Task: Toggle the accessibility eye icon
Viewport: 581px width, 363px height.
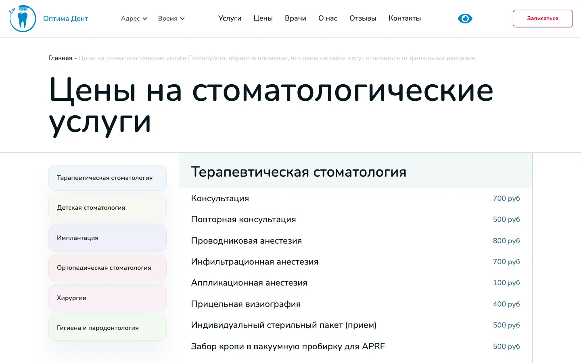Action: coord(465,19)
